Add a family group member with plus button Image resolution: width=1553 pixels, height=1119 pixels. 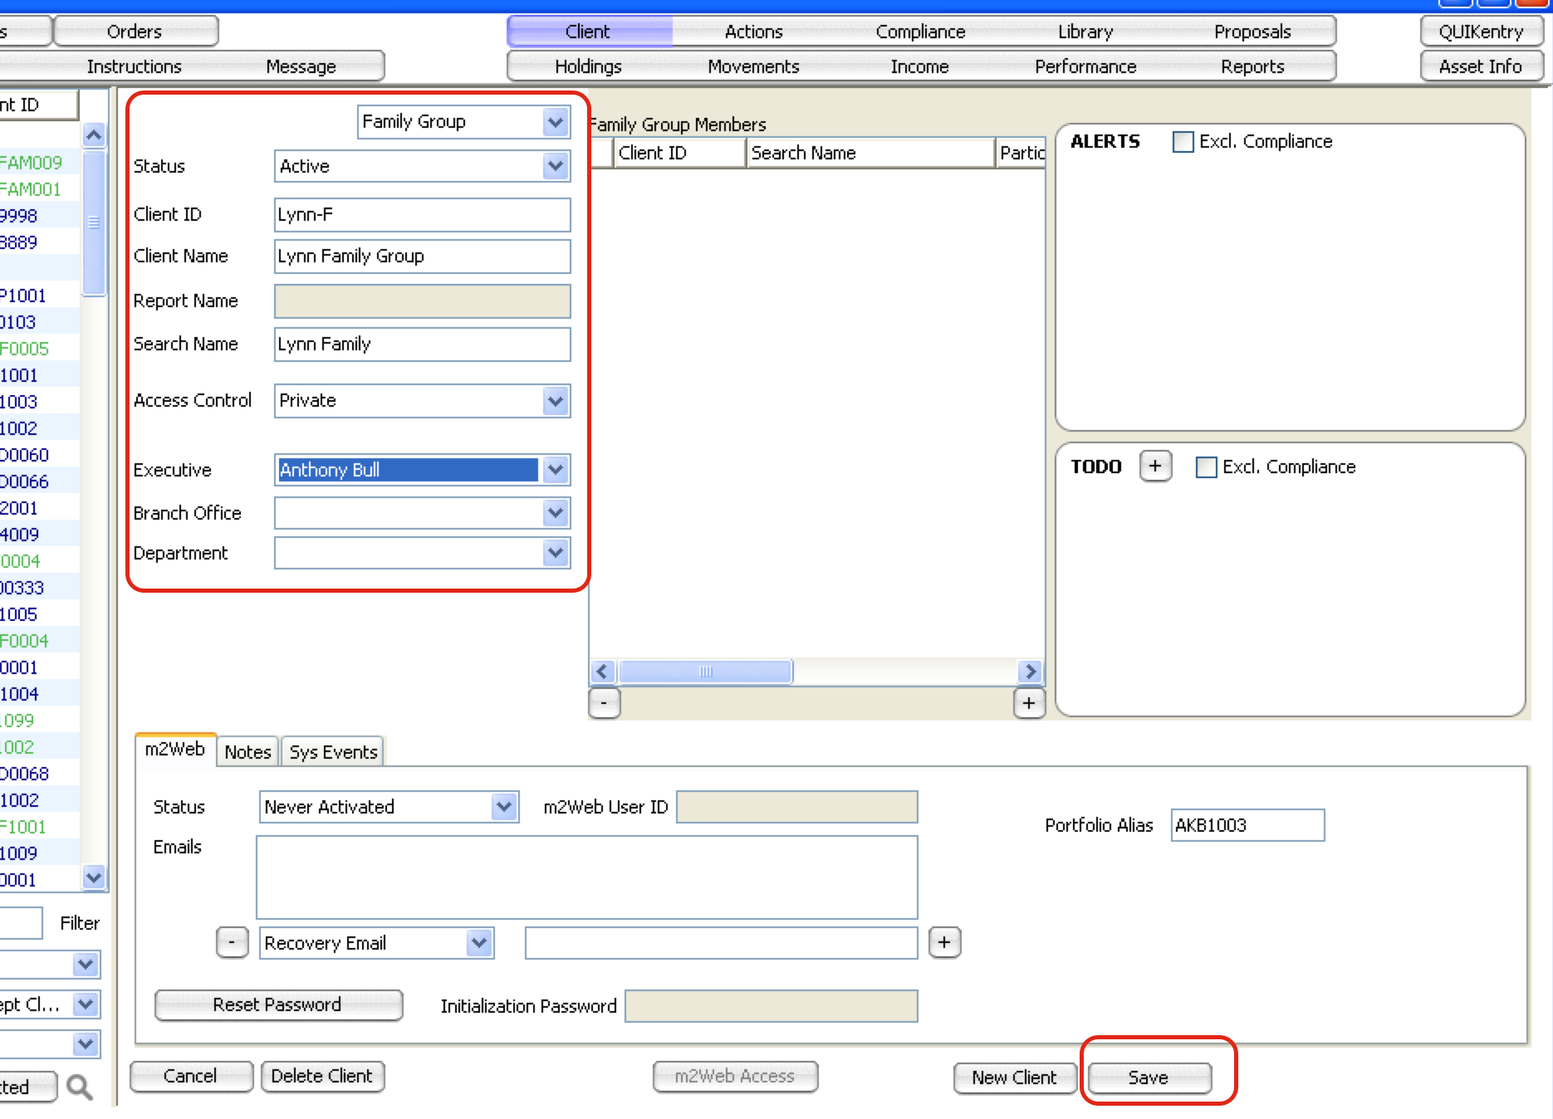click(1029, 703)
